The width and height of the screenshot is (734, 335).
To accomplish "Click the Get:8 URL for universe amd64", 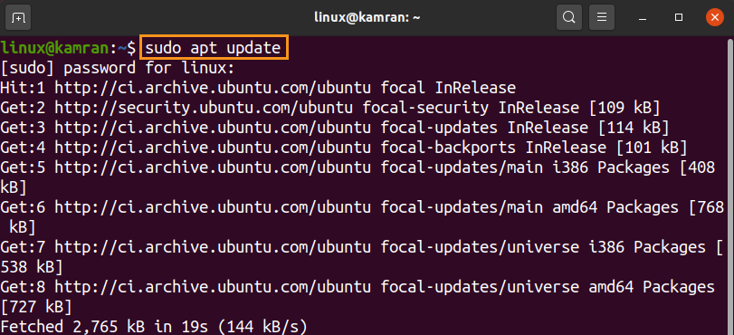I will point(213,287).
